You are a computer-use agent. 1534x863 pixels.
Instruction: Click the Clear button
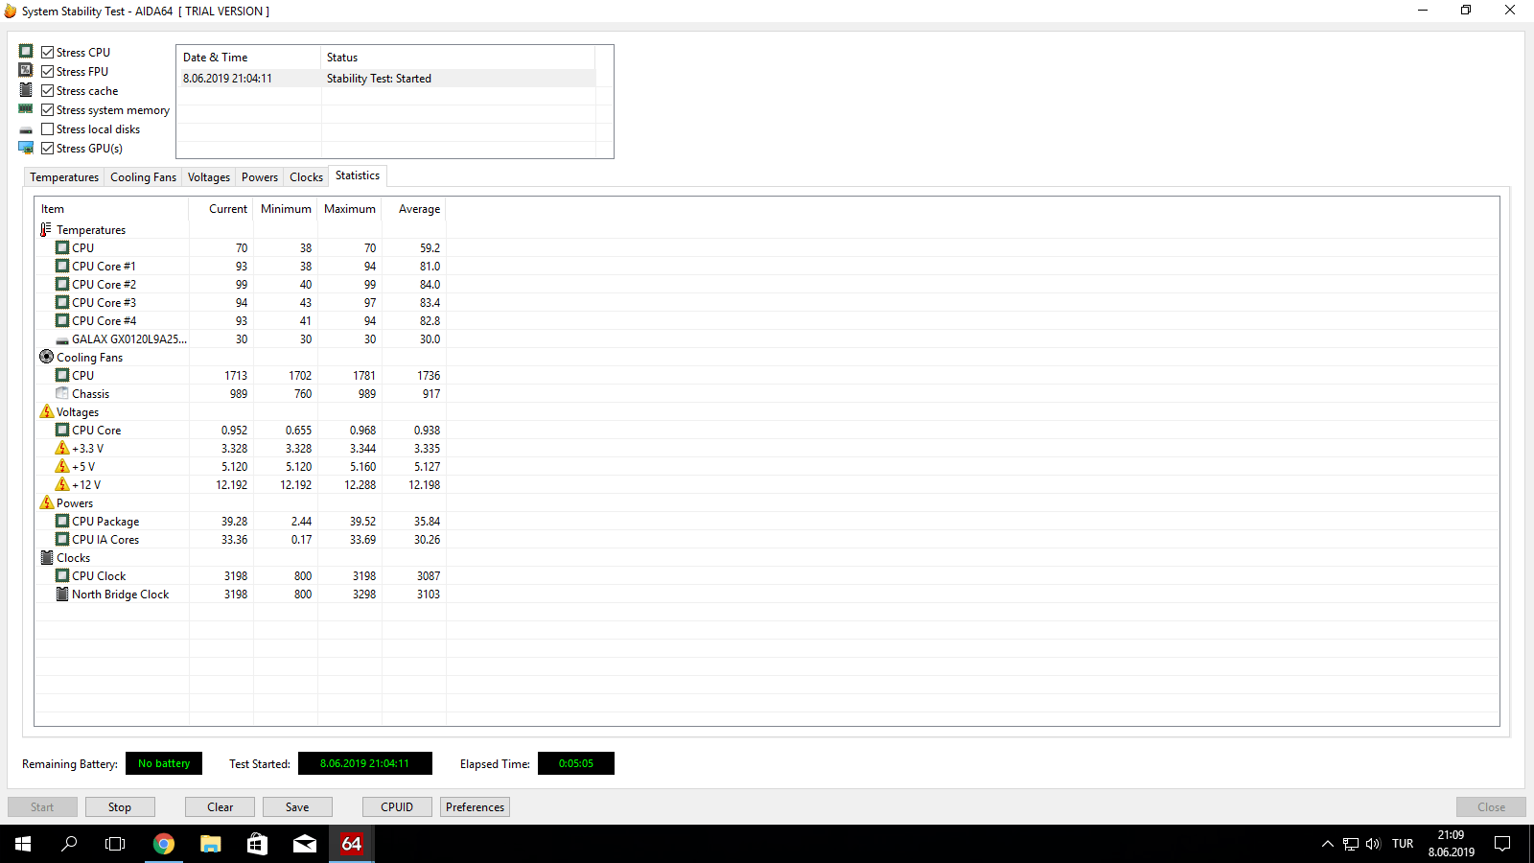(220, 807)
